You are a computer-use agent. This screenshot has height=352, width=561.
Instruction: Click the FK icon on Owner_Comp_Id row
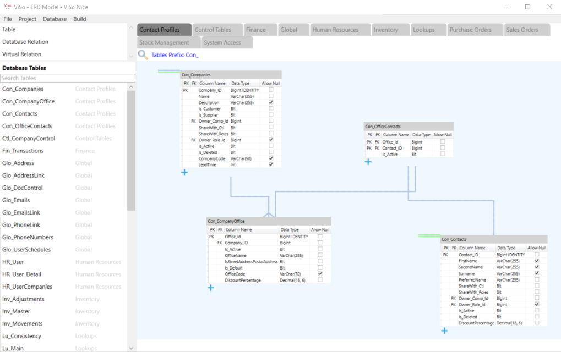pyautogui.click(x=193, y=121)
